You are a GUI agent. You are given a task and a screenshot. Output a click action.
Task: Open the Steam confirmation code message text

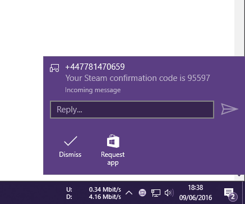click(138, 78)
